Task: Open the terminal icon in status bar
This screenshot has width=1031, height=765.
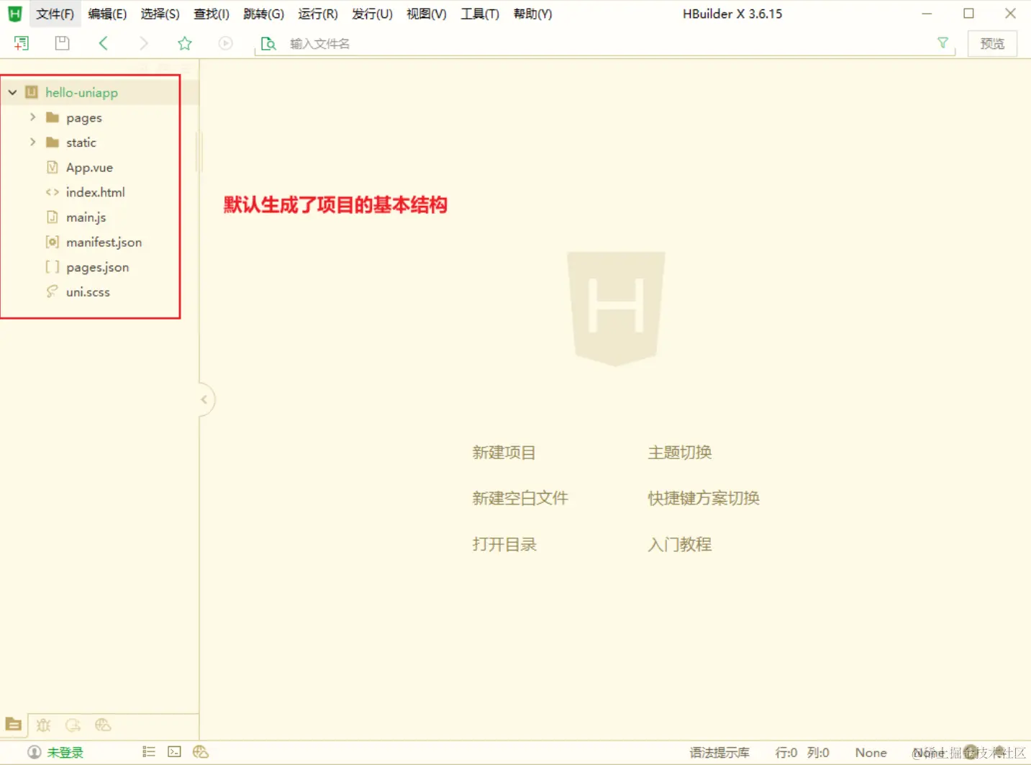Action: coord(174,752)
